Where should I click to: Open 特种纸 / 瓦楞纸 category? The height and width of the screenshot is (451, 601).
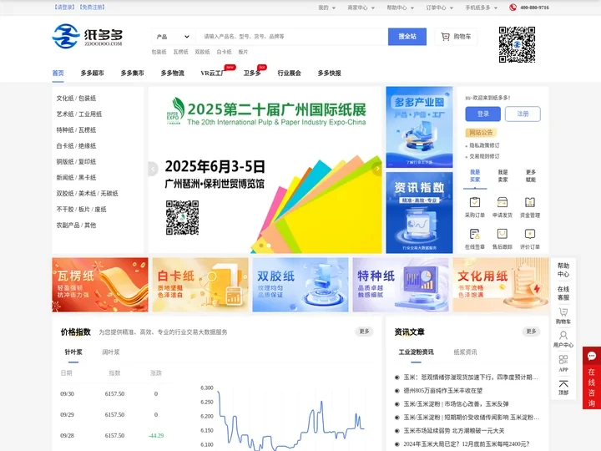pyautogui.click(x=76, y=130)
